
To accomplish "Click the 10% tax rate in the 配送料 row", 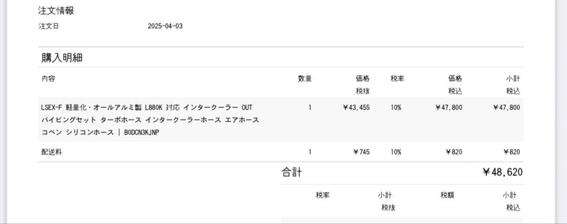I will pos(396,152).
